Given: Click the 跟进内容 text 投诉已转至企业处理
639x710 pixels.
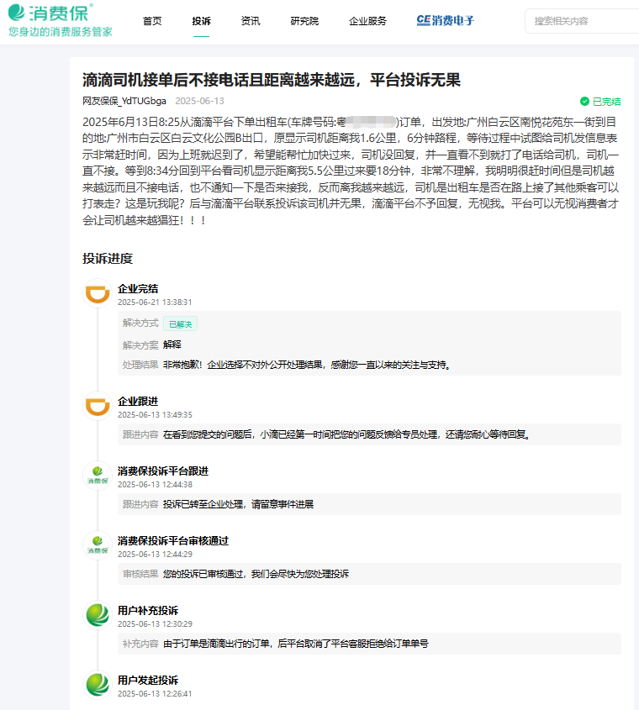Looking at the screenshot, I should pos(239,504).
